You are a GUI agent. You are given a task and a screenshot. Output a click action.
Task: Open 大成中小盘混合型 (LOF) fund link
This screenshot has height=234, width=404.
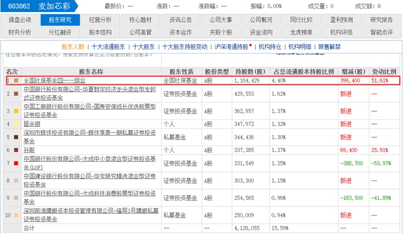90,163
